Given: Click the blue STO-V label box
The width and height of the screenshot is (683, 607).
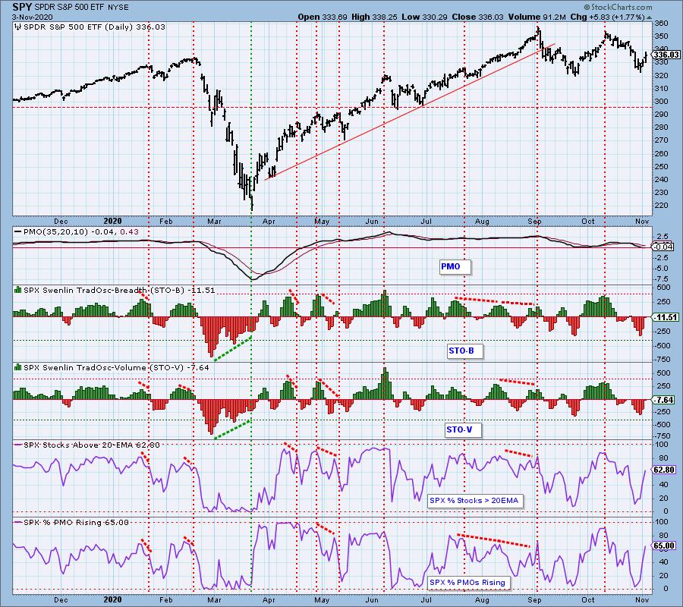Looking at the screenshot, I should click(x=463, y=429).
